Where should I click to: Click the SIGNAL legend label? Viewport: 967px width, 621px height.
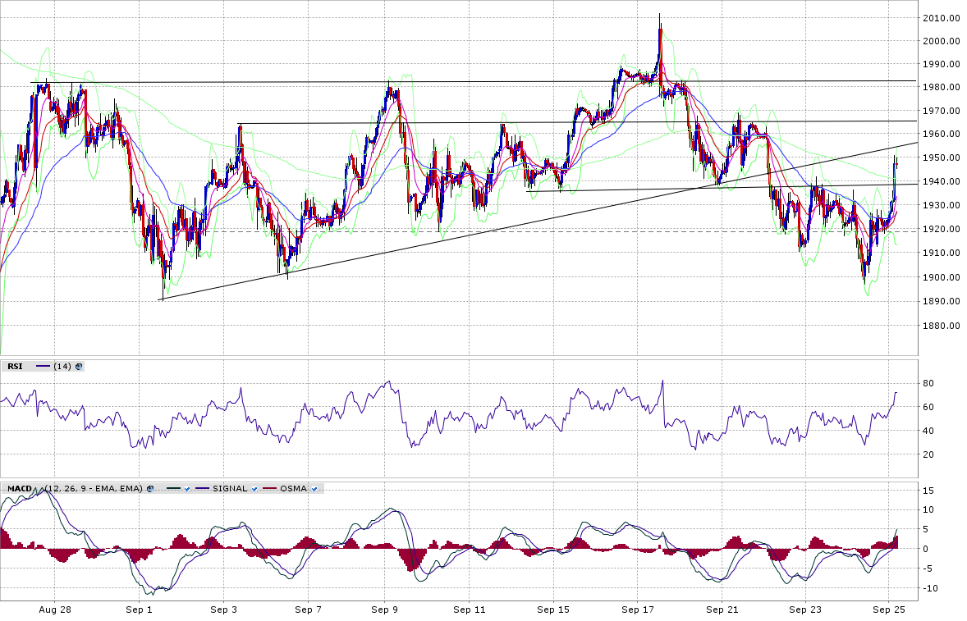coord(230,489)
